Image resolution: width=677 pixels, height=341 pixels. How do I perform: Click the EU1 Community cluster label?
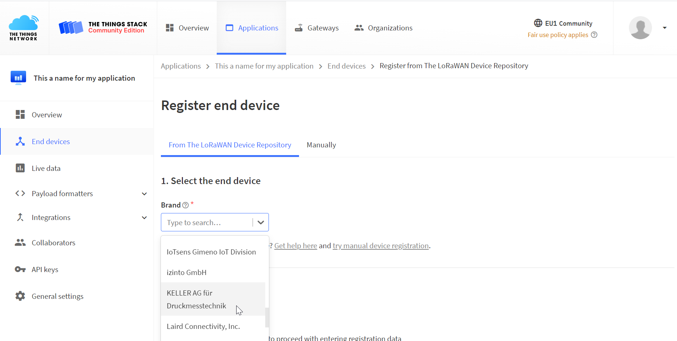(x=569, y=23)
